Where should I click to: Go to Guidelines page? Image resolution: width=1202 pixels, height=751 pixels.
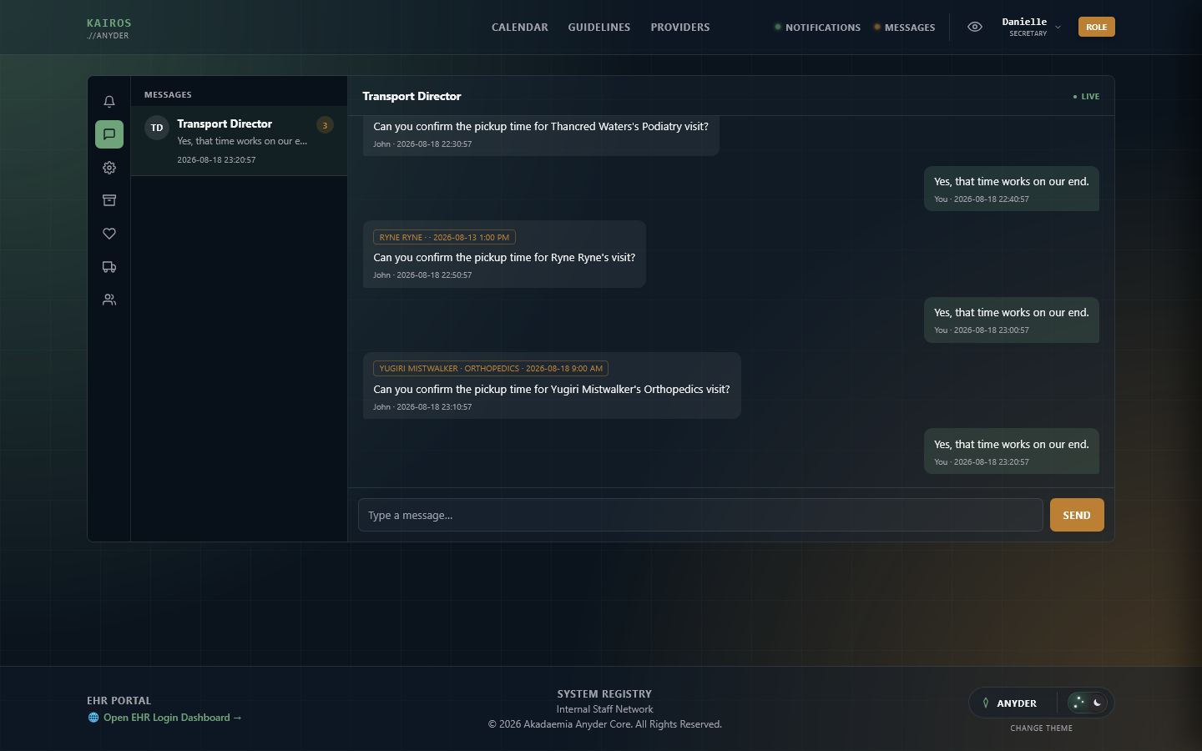click(599, 28)
